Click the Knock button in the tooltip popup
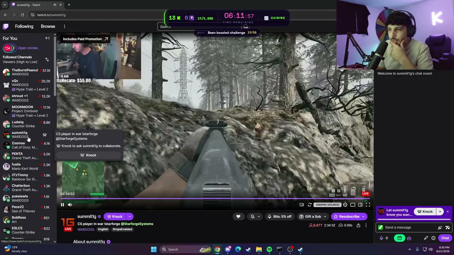454x255 pixels. (x=88, y=155)
